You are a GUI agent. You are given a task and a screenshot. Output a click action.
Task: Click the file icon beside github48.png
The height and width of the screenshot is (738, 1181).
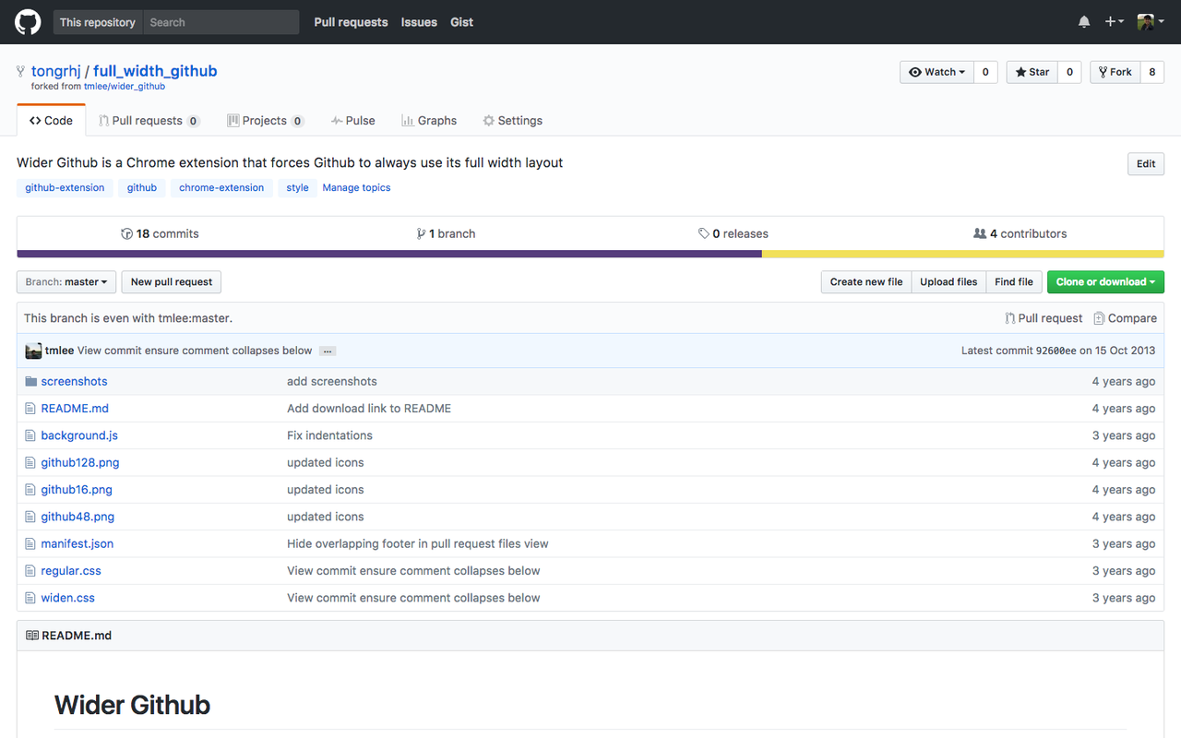pyautogui.click(x=31, y=517)
